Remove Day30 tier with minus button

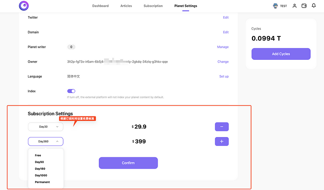[x=222, y=127]
